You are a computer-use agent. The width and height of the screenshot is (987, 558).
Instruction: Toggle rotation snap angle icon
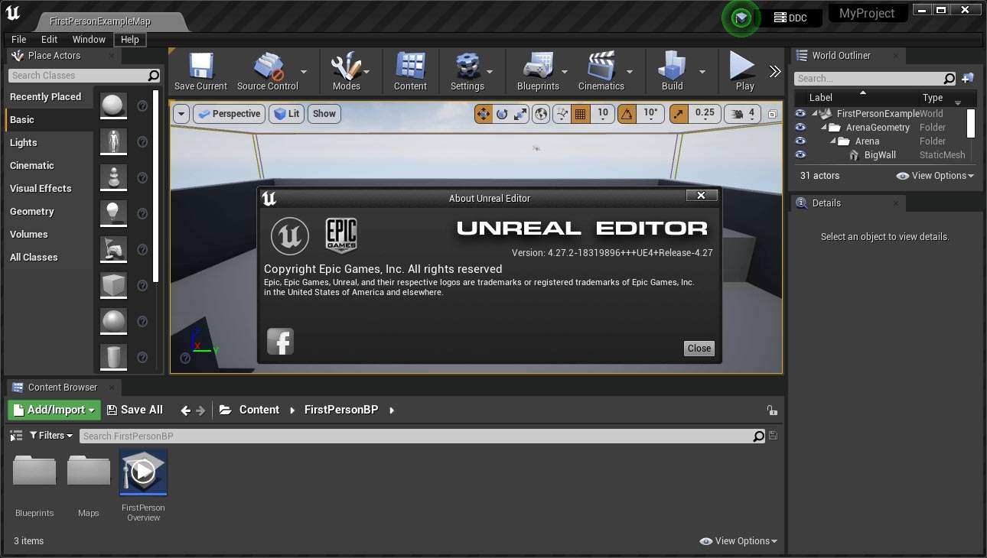pos(627,114)
